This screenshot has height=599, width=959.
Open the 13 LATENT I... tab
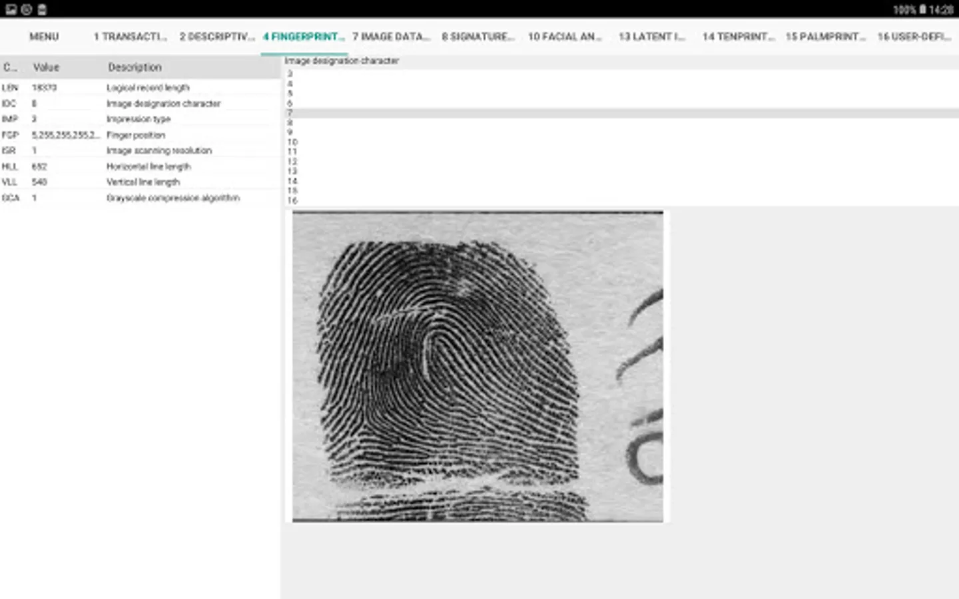[x=651, y=37]
